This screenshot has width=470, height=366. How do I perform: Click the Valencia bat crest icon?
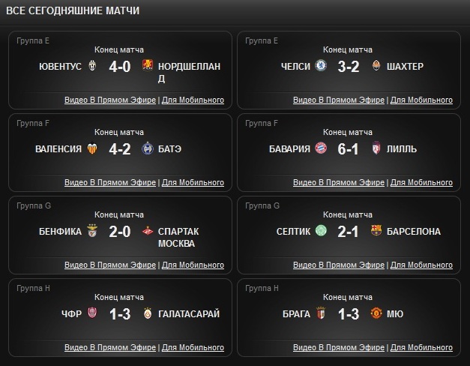tap(93, 148)
